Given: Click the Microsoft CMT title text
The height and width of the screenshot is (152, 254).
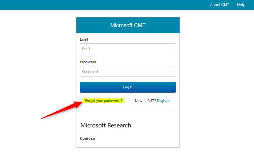Looking at the screenshot, I should [x=128, y=25].
